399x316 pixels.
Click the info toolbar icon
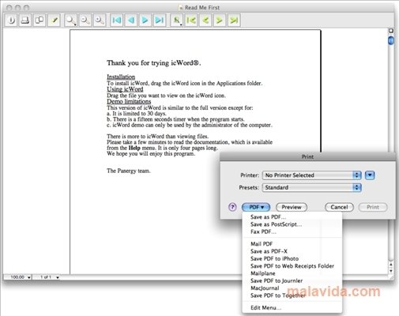[x=11, y=20]
